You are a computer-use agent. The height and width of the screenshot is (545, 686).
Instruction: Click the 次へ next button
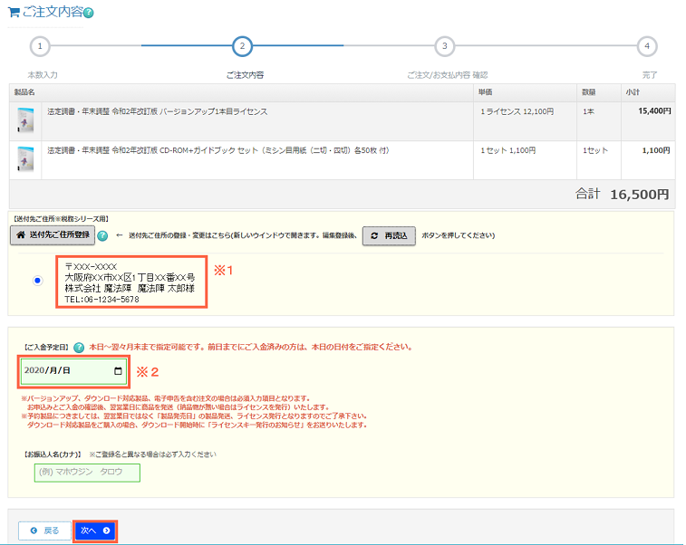coord(95,531)
